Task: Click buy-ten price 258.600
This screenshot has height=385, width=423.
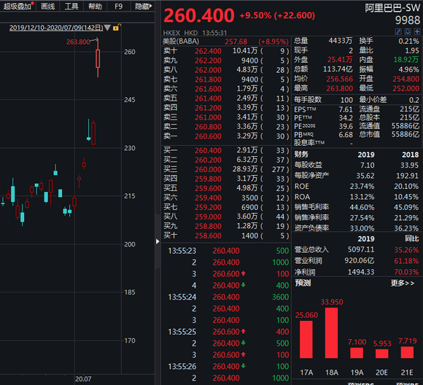Action: (208, 236)
